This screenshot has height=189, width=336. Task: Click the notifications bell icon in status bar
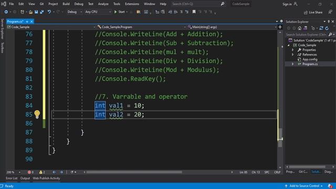[330, 186]
